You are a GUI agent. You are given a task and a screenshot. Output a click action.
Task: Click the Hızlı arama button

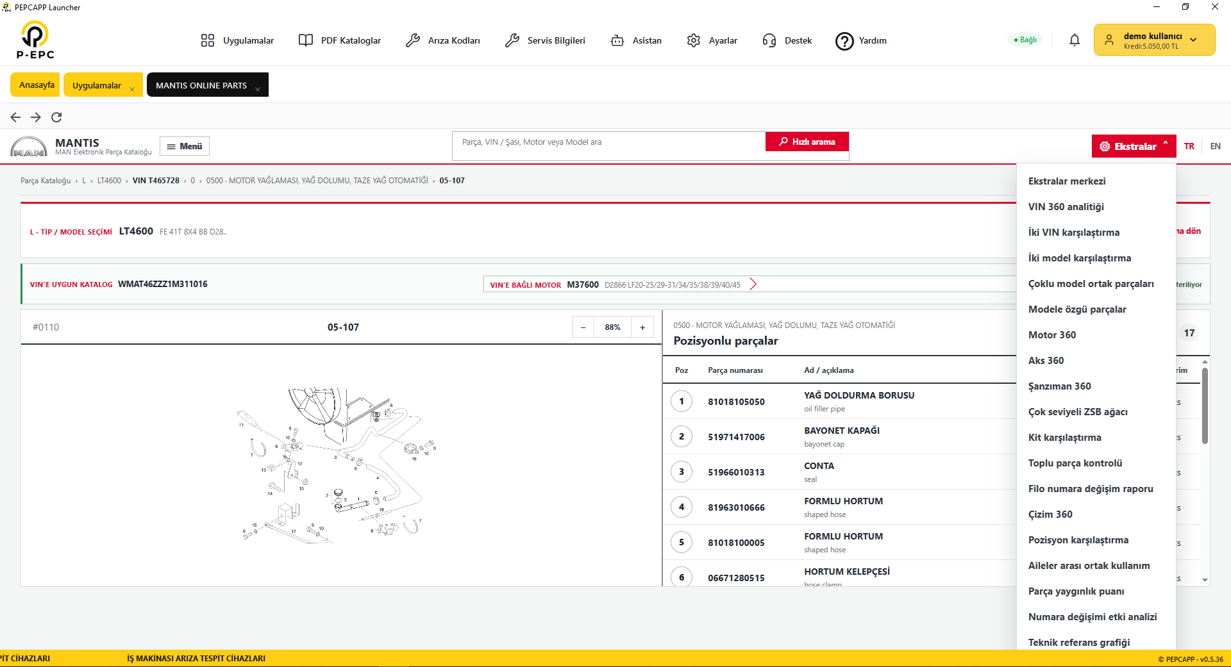click(x=807, y=142)
